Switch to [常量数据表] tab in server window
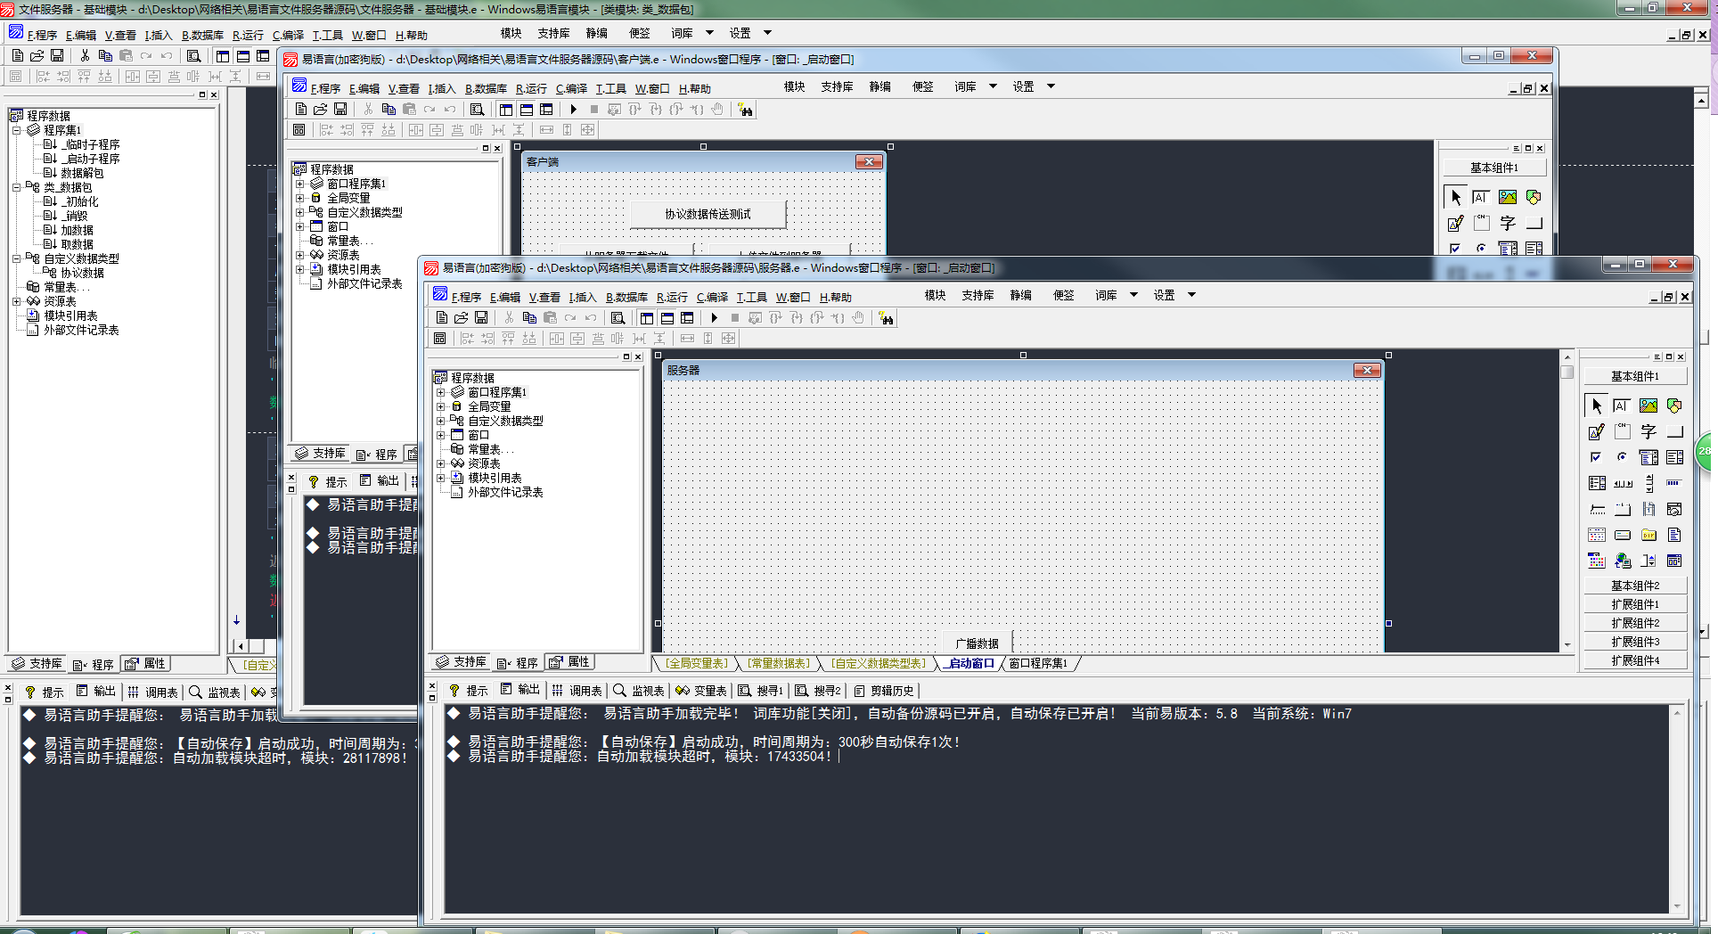 click(x=778, y=663)
